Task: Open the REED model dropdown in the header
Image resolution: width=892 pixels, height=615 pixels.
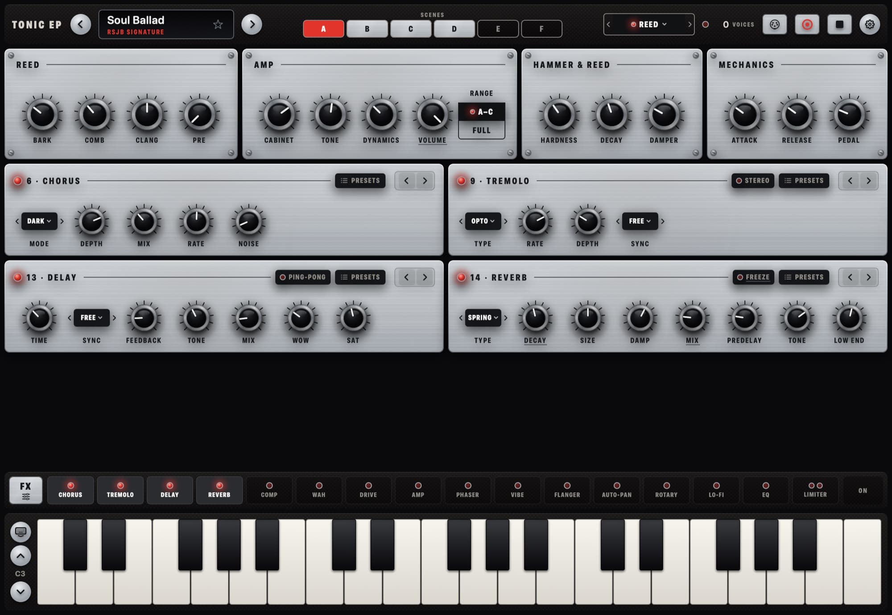Action: (x=648, y=24)
